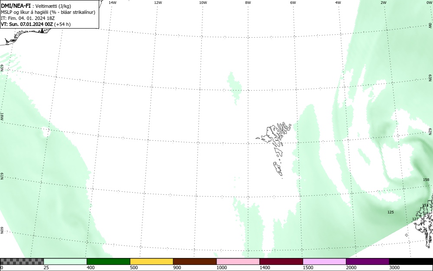Click the map value 125
Viewport: 433px width, 271px height.
click(391, 212)
